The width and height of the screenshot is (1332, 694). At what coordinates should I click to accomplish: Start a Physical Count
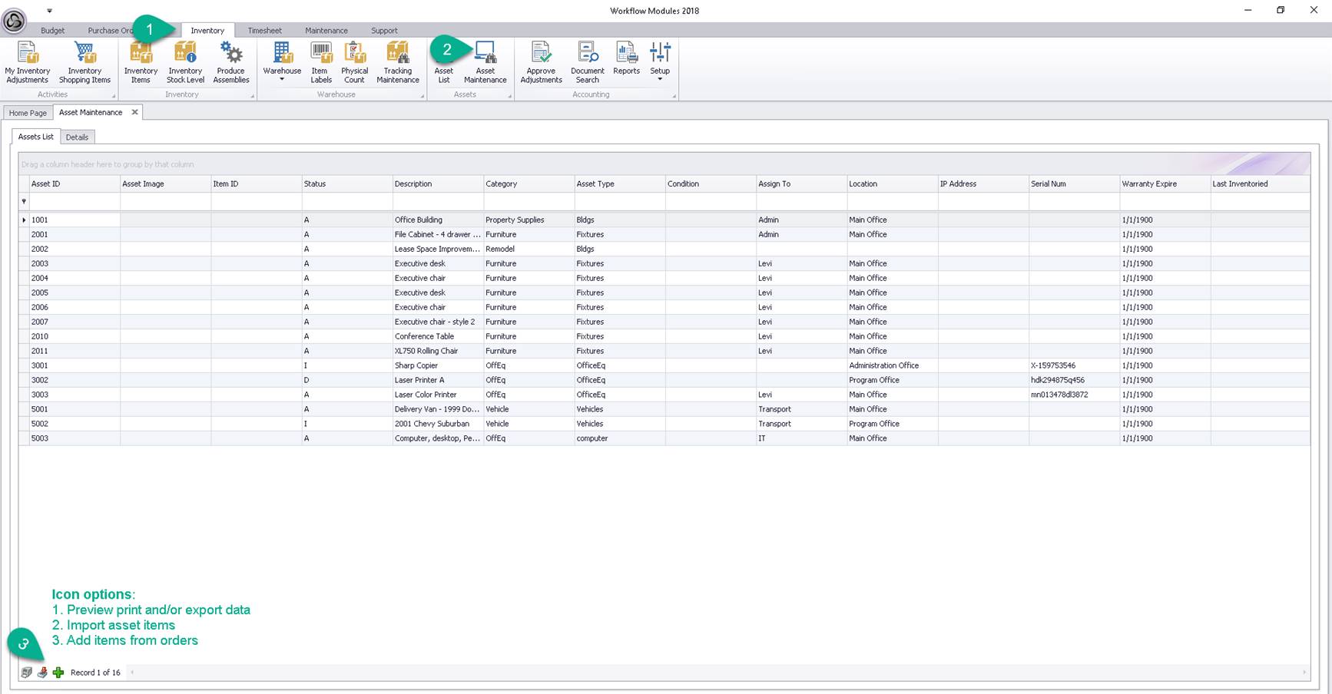(x=354, y=62)
